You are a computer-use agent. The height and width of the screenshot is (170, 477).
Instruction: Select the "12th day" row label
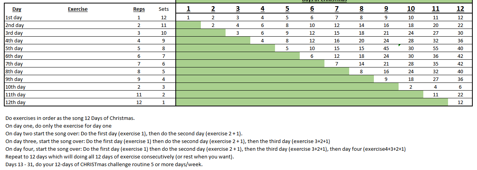[x=15, y=102]
